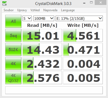The image size is (108, 98).
Task: Click the 512K read result 14.43
Action: 42,50
